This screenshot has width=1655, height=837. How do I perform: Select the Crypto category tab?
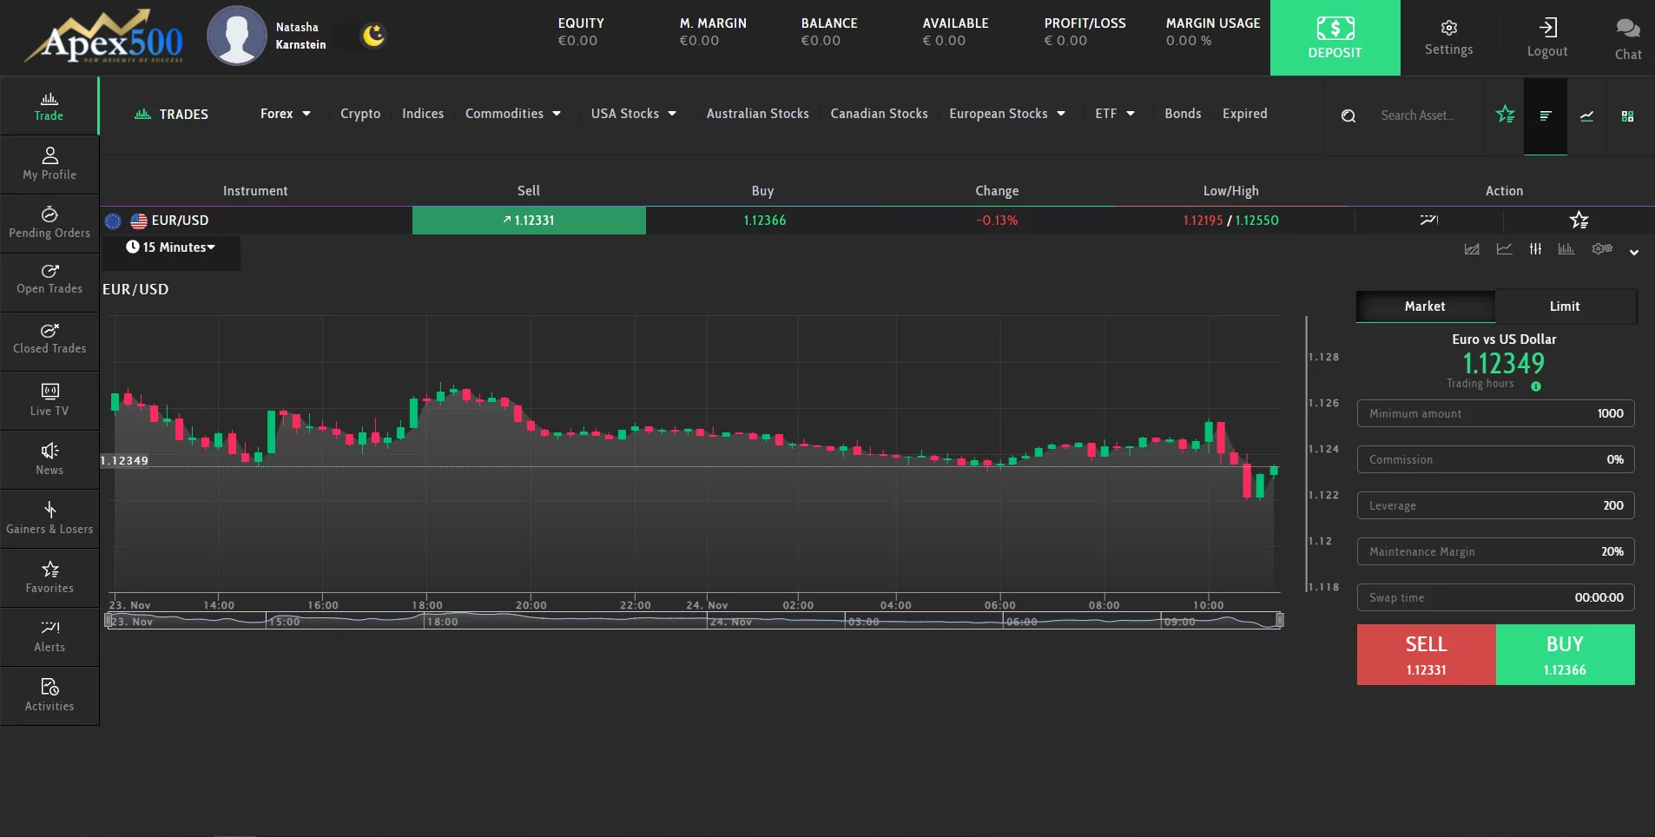360,114
